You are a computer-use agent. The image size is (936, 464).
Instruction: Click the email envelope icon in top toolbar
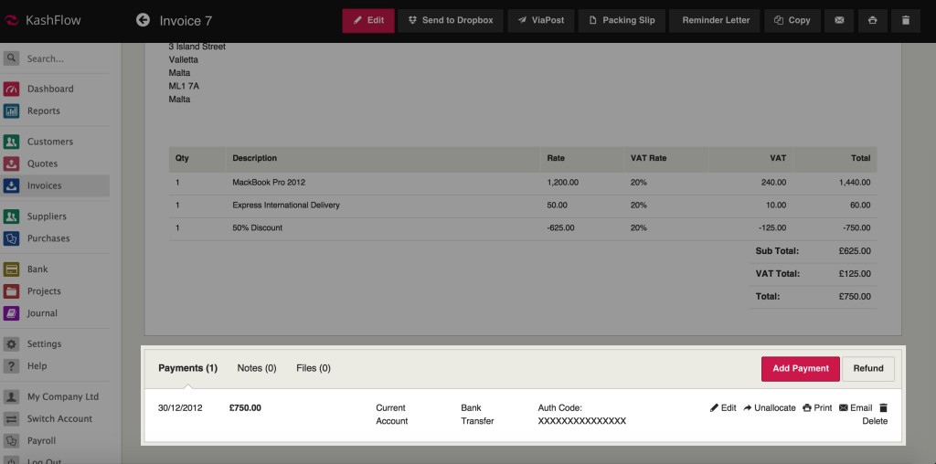[x=839, y=20]
